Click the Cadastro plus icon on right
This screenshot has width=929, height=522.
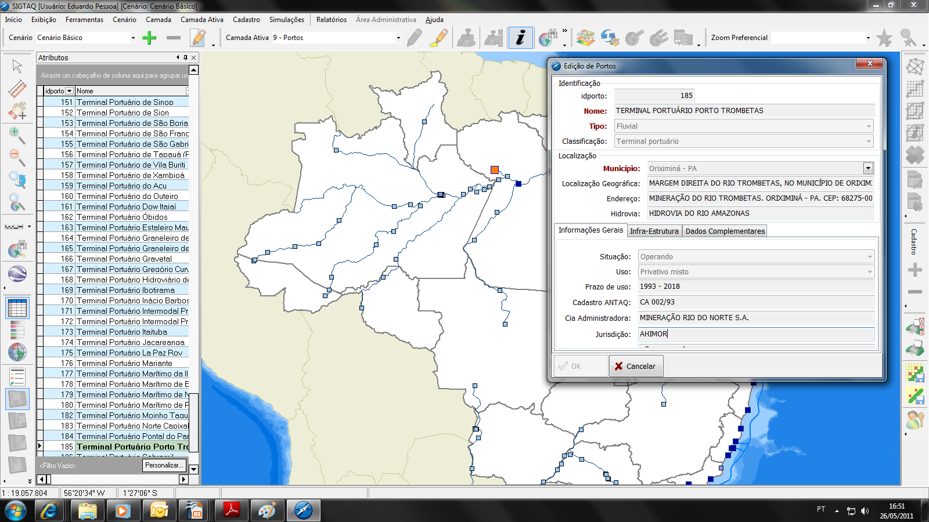tap(915, 270)
